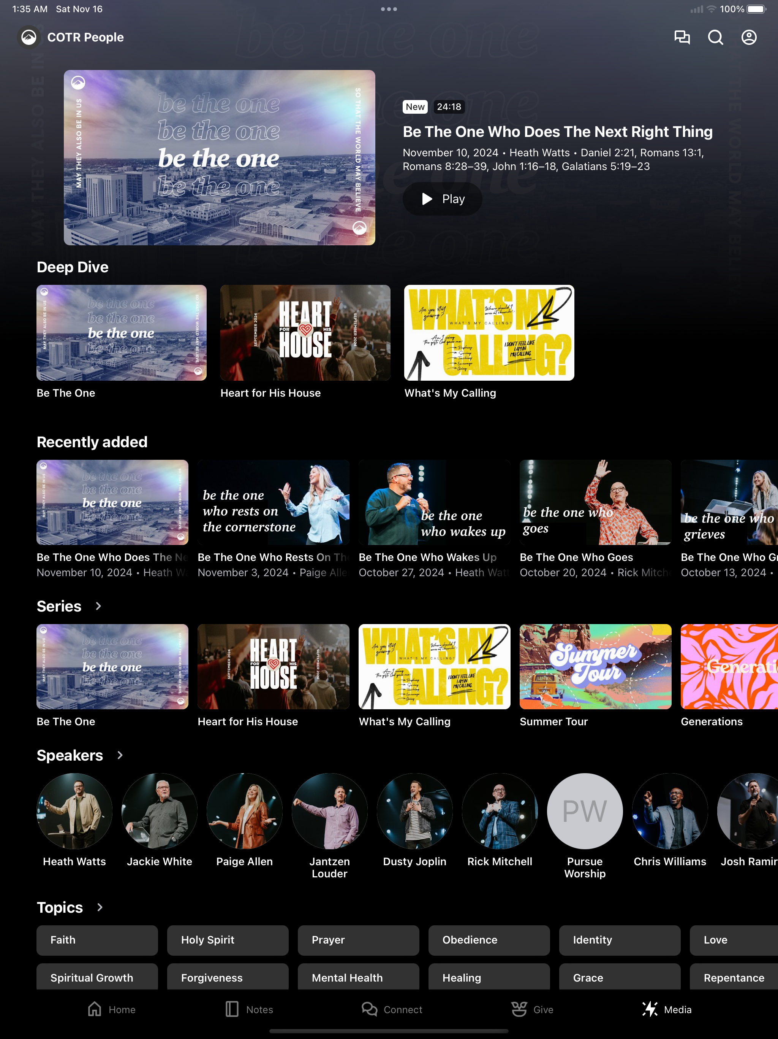This screenshot has width=778, height=1039.
Task: Open the three-dot multitasking menu
Action: pos(389,9)
